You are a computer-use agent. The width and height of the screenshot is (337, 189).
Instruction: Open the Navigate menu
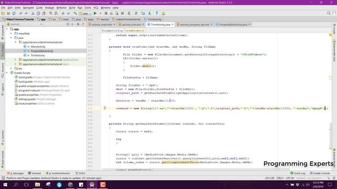pyautogui.click(x=28, y=8)
